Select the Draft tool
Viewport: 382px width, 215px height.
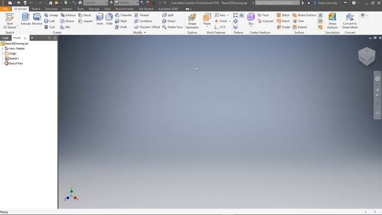(x=121, y=27)
